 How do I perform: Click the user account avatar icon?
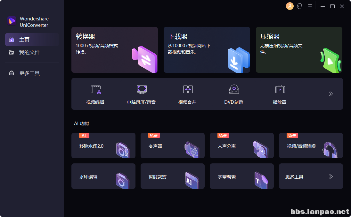click(x=290, y=6)
